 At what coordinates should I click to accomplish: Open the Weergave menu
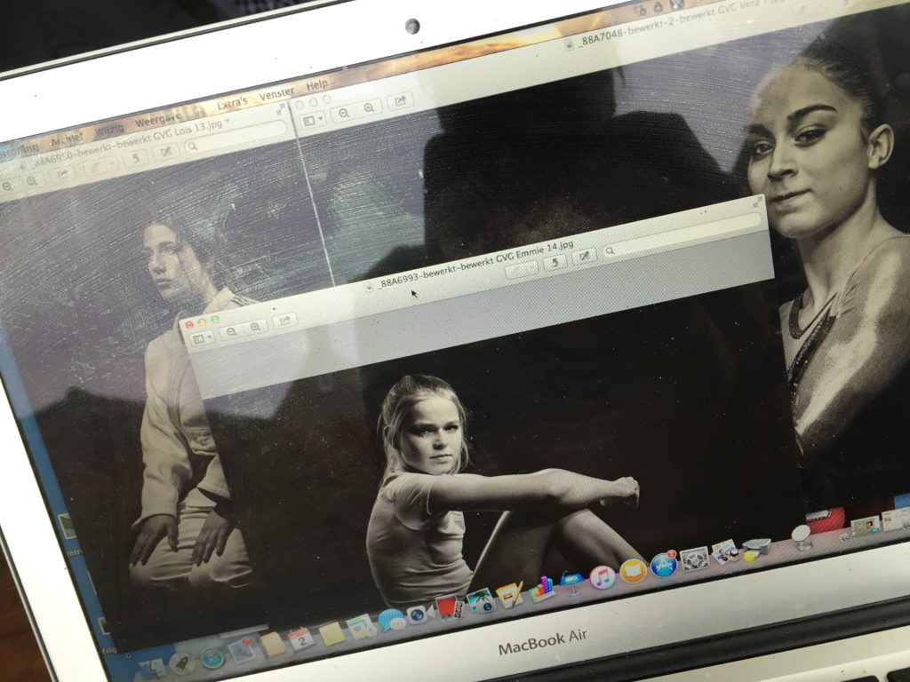158,122
